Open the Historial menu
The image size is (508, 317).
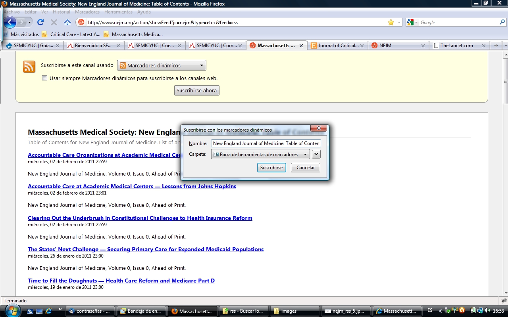click(x=62, y=12)
